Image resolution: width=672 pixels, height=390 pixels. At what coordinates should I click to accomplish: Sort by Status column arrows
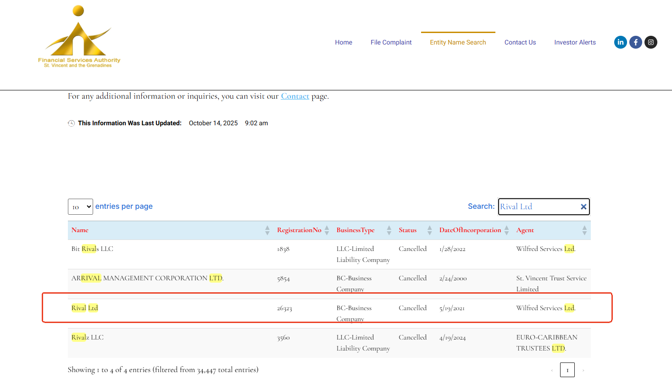[x=429, y=230]
